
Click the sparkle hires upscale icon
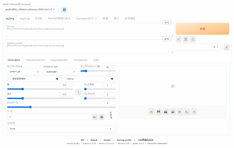coord(194,112)
